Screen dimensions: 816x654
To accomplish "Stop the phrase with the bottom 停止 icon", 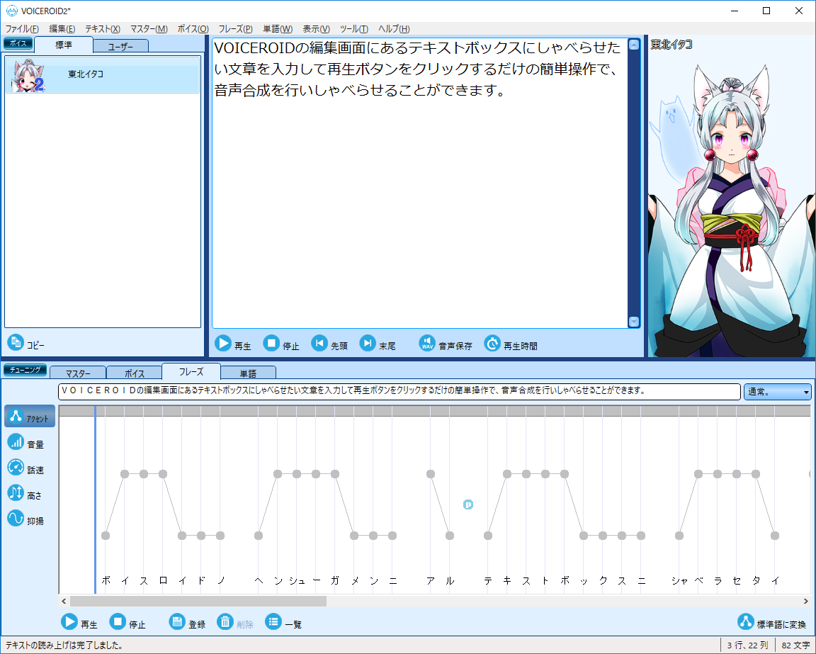I will tap(118, 621).
